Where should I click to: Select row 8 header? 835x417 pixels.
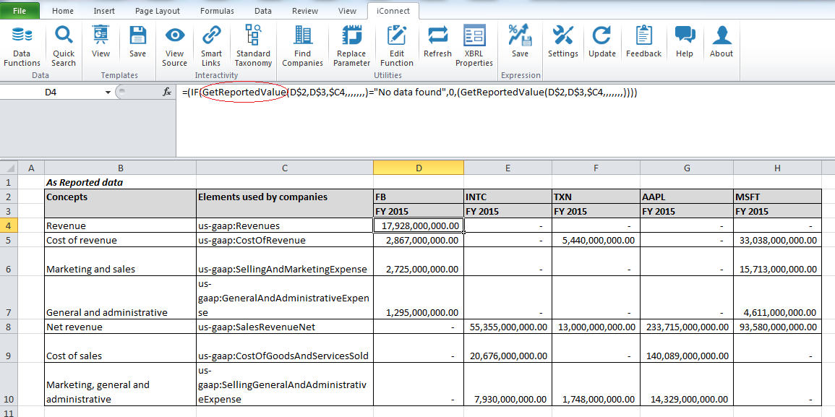9,327
